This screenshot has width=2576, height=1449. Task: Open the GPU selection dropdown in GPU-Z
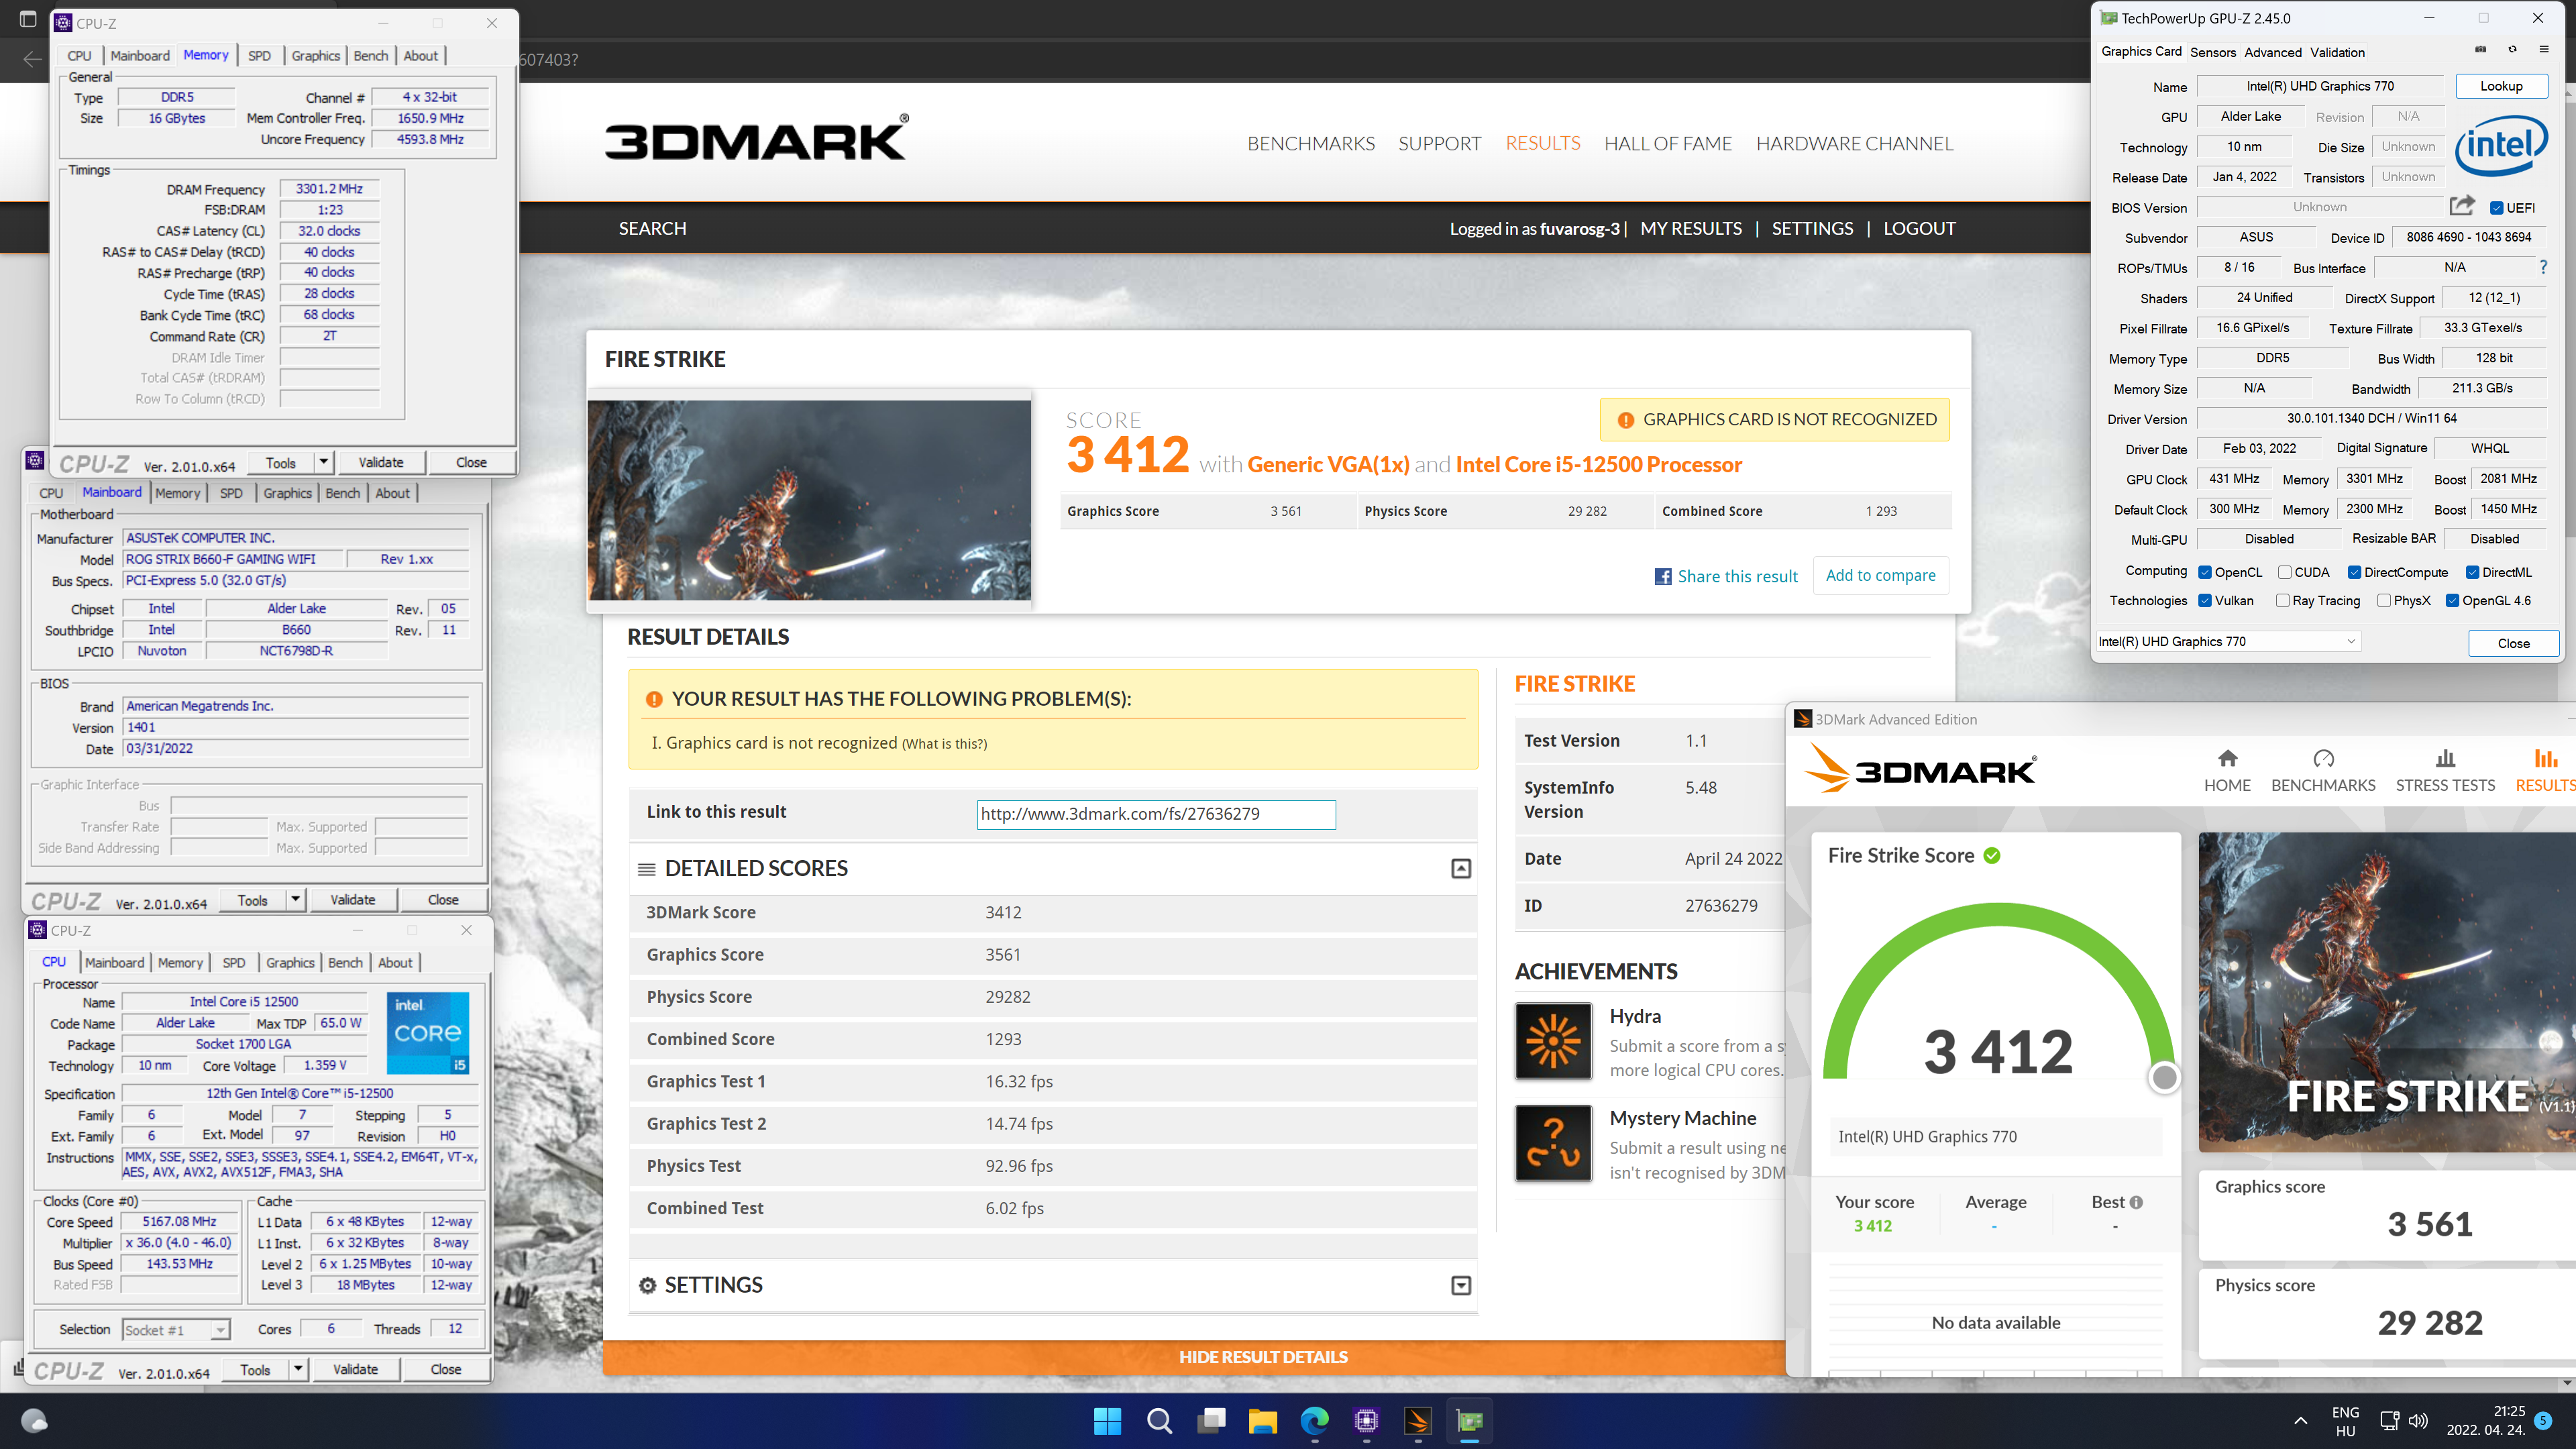click(2229, 641)
